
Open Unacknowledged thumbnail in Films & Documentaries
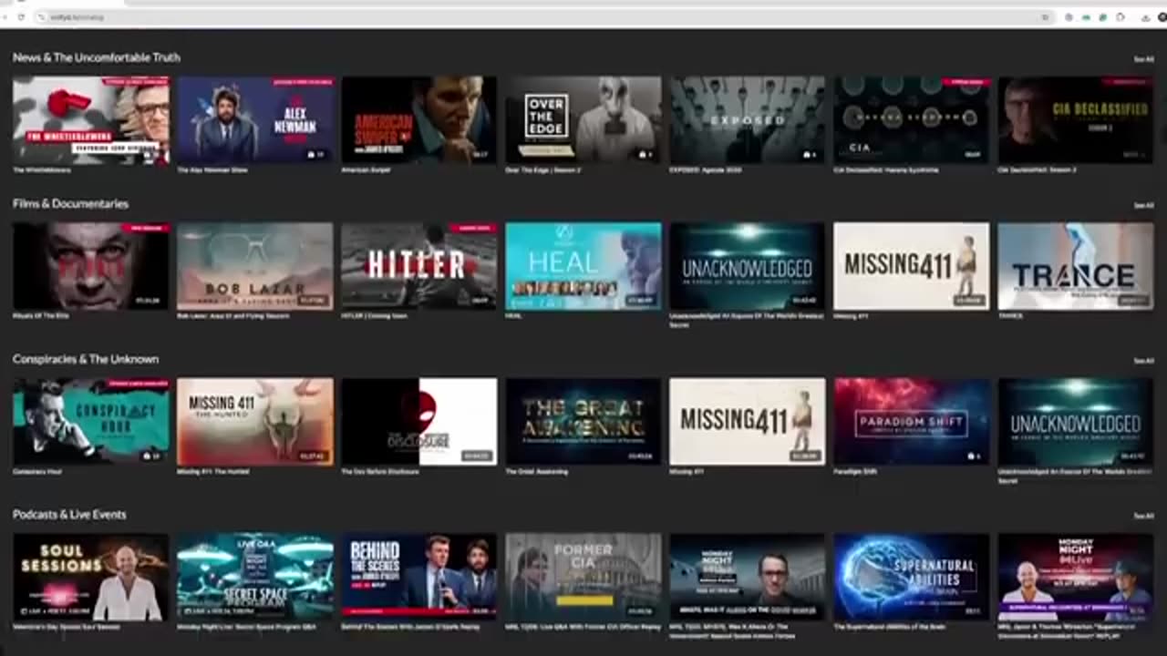tap(748, 266)
